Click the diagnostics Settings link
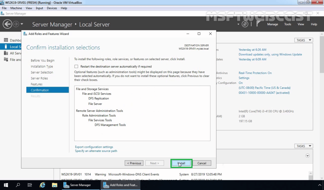Image resolution: width=324 pixels, height=190 pixels. pos(244,78)
